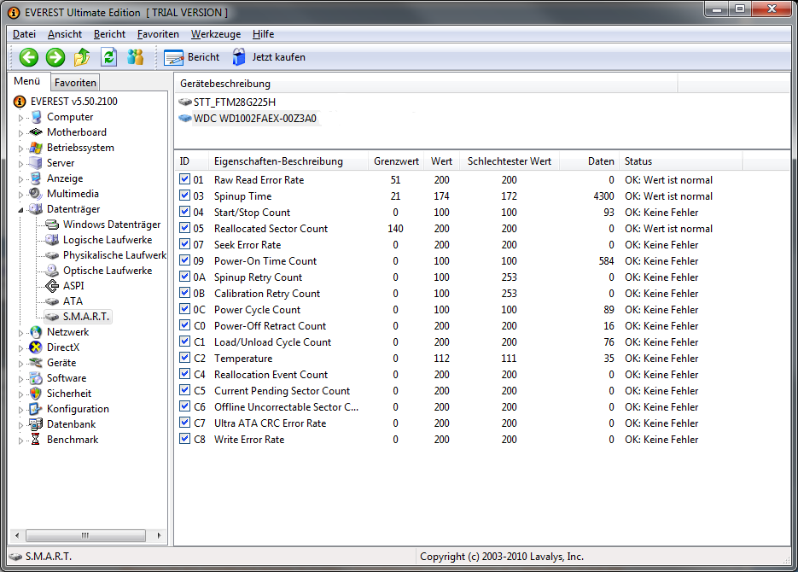Toggle the Temperature attribute checkbox
This screenshot has height=572, width=798.
tap(184, 358)
